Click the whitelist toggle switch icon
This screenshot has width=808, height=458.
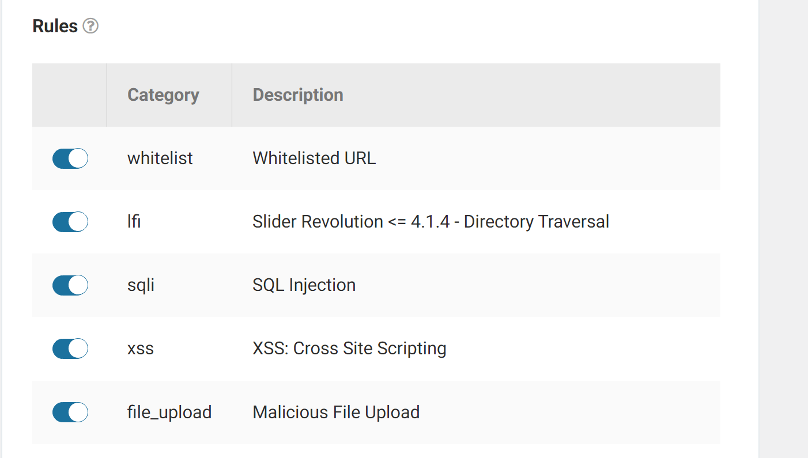[x=70, y=158]
